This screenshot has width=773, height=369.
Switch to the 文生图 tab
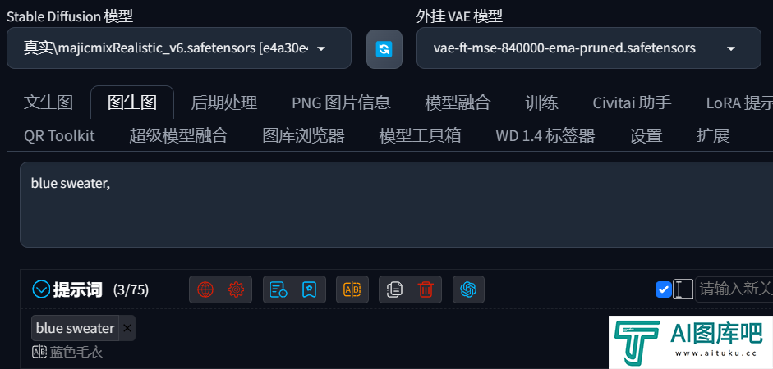pos(48,102)
